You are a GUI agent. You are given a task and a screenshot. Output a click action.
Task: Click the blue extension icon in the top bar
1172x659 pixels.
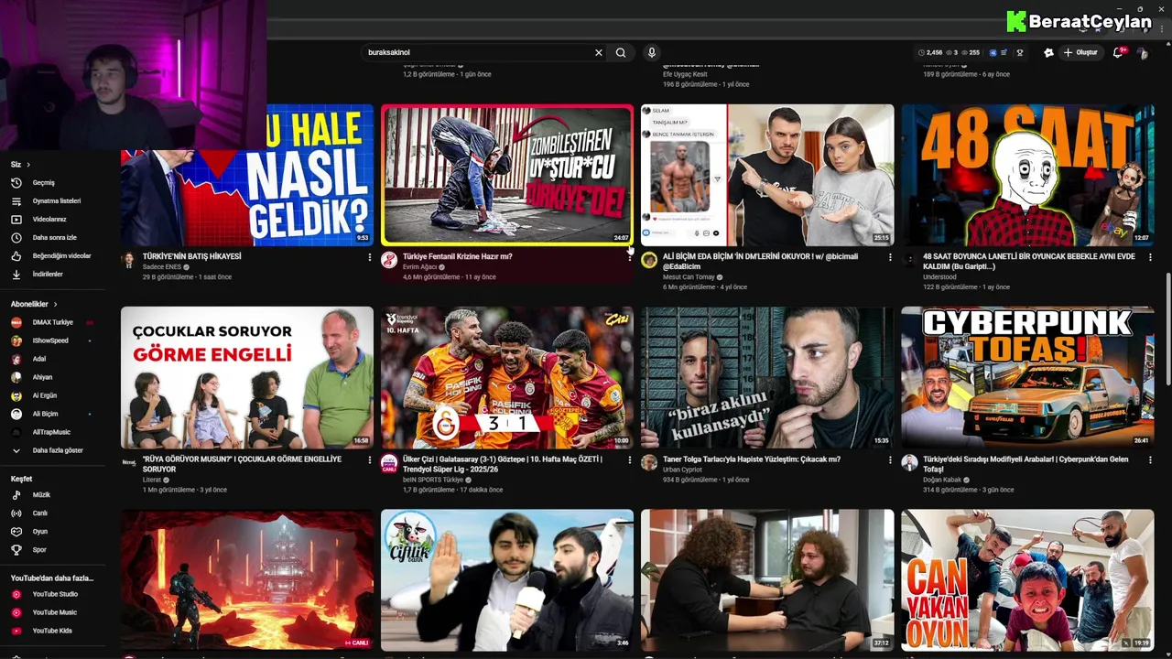point(993,53)
